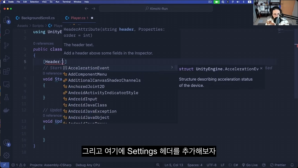Screen dimensions: 298x168
Task: Select AndroidActivityIndicatorStyle suggestion
Action: 119,93
